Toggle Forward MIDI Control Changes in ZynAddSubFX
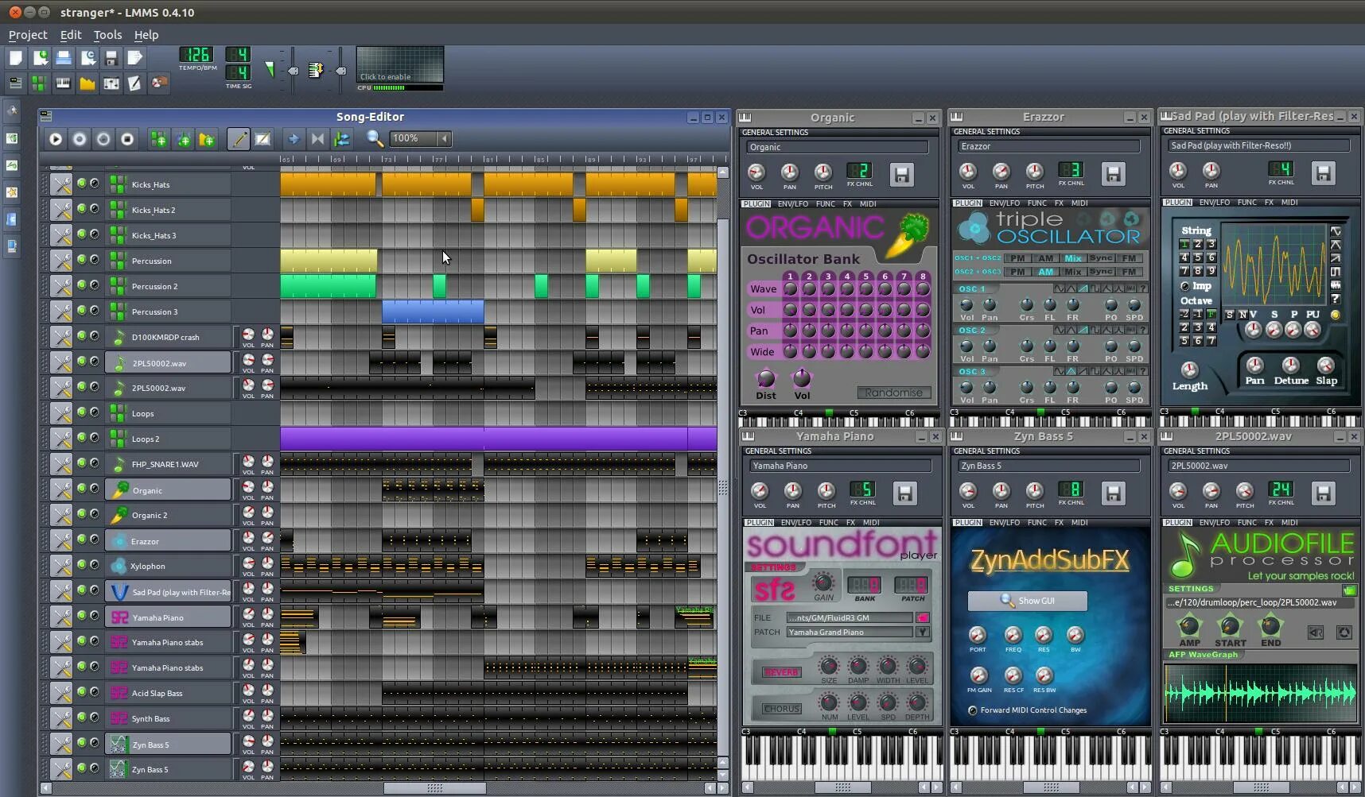This screenshot has width=1365, height=797. (x=973, y=710)
